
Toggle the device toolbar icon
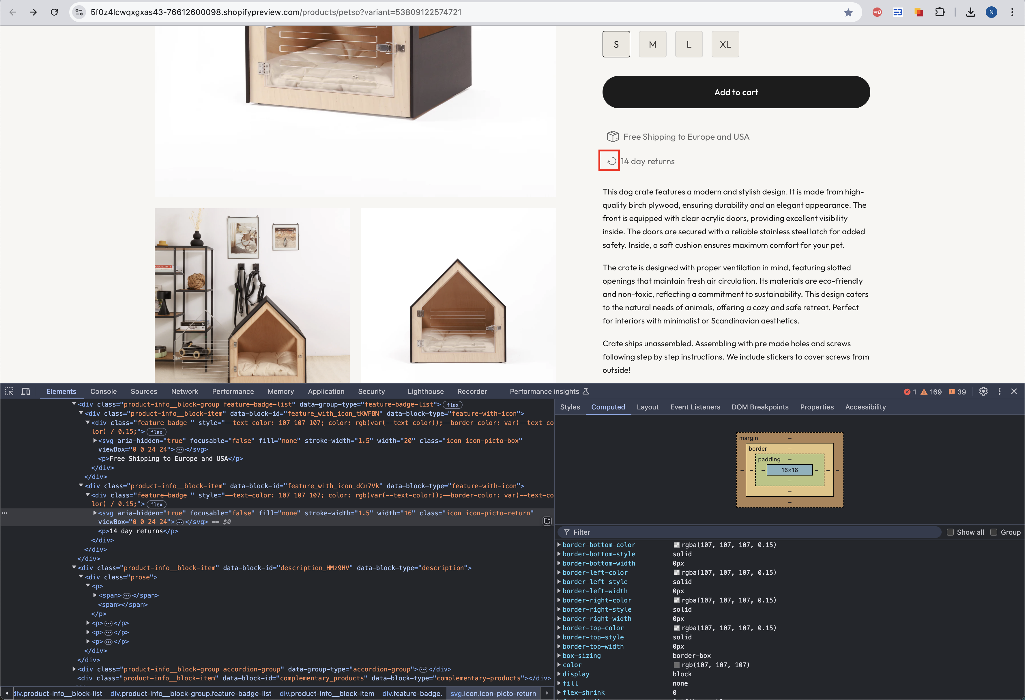coord(26,391)
